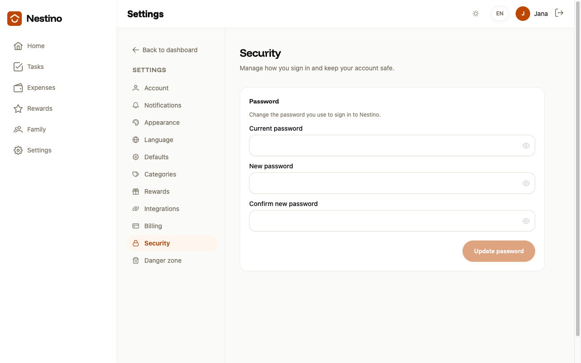
Task: Focus the Current password input field
Action: pos(392,146)
